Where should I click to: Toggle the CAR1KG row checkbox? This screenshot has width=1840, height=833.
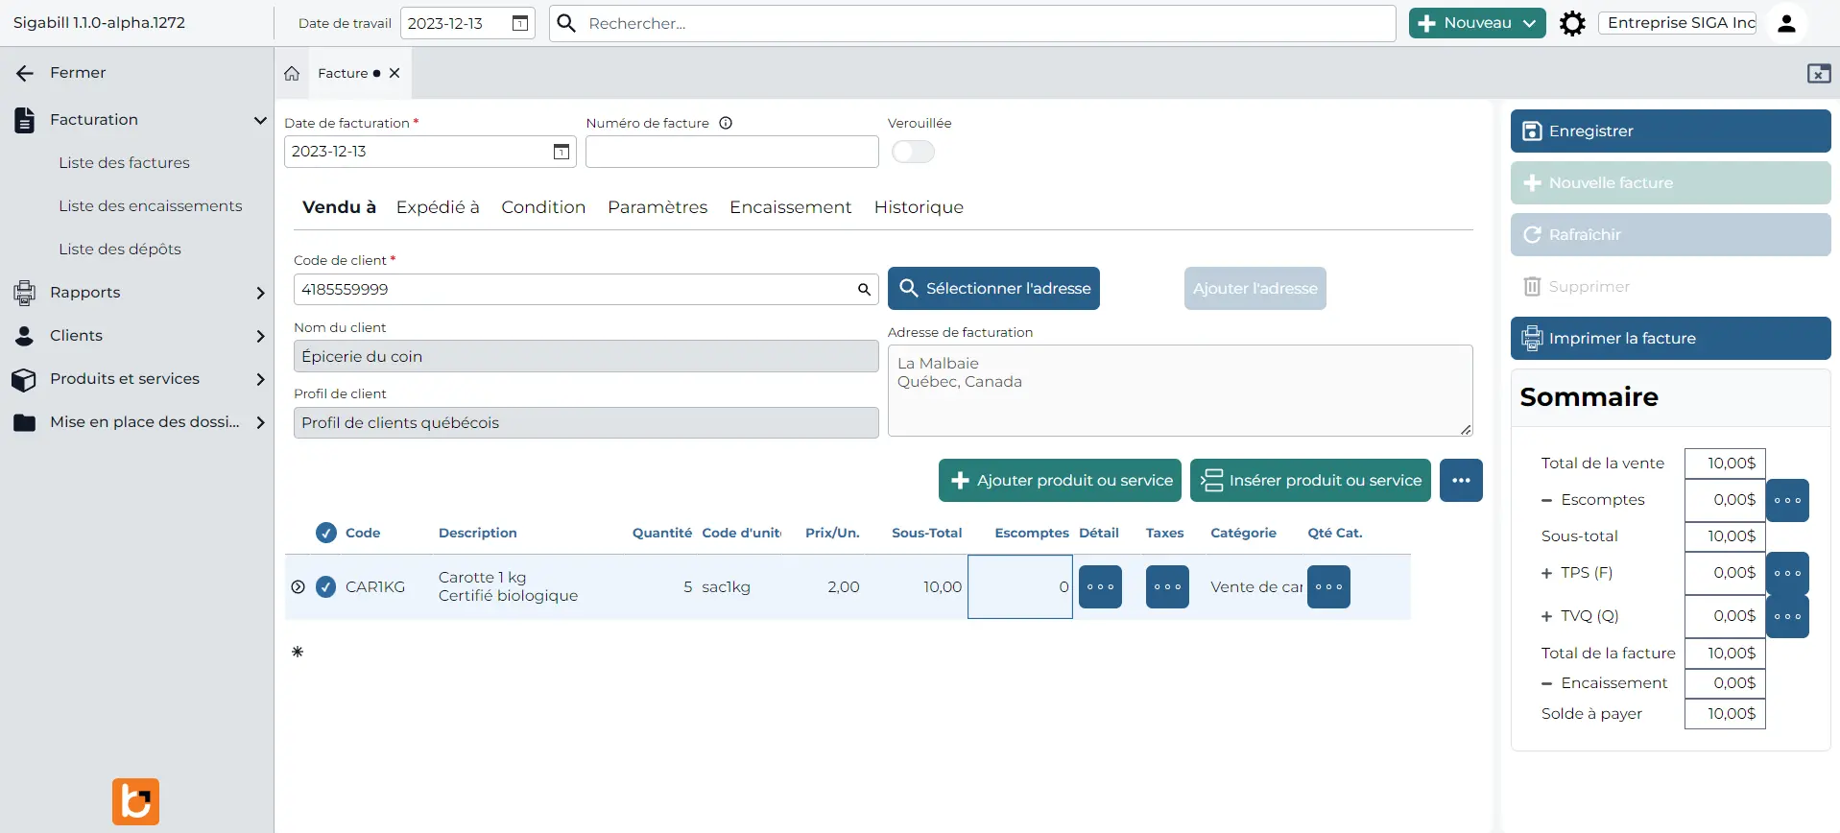(326, 586)
